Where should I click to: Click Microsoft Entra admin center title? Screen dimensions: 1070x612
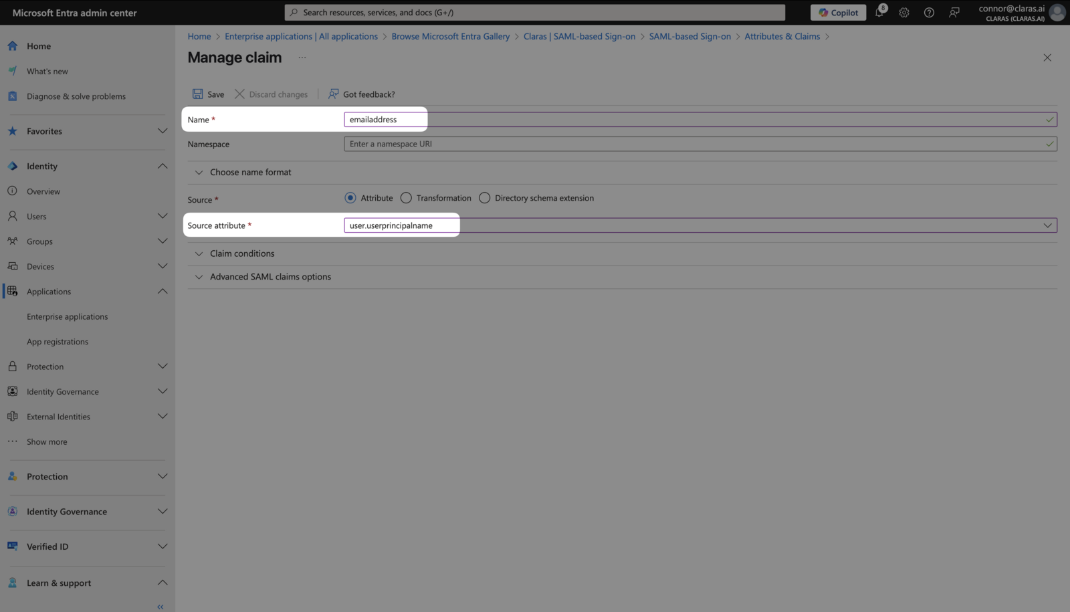pyautogui.click(x=75, y=13)
